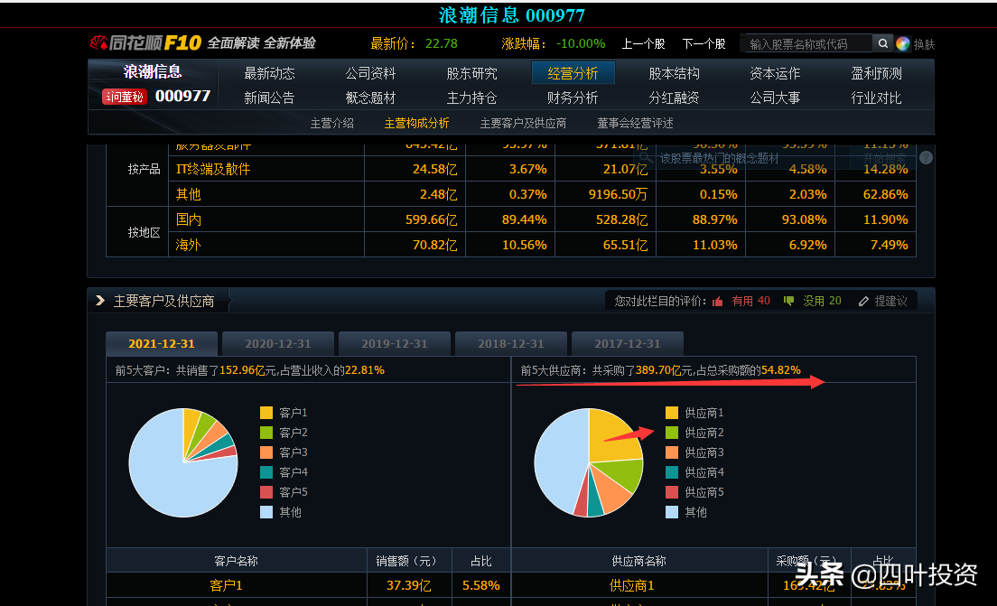Click the 浪潮信息 stock name header
Screen dimensions: 997x606
[153, 72]
